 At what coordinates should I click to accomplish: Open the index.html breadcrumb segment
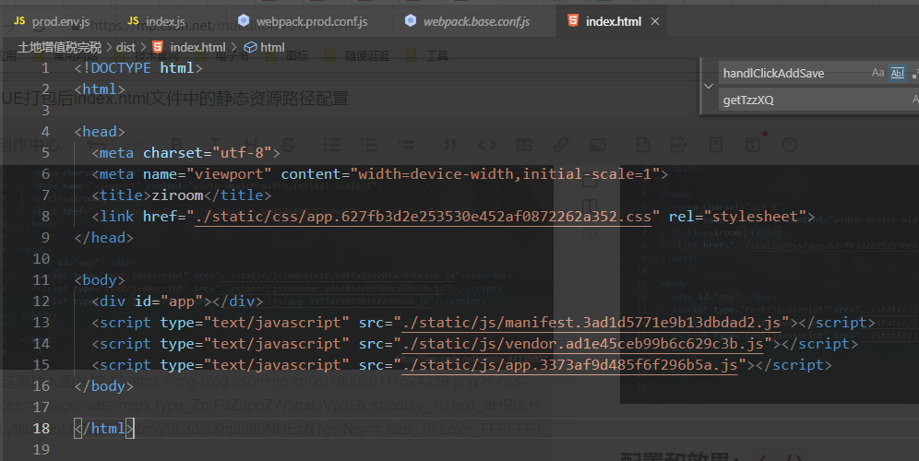[x=197, y=47]
